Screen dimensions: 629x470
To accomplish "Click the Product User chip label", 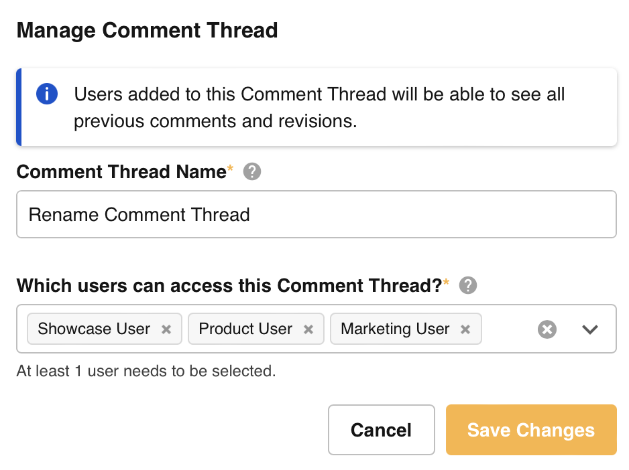I will [245, 329].
